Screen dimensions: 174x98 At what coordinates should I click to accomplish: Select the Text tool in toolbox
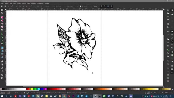2,44
